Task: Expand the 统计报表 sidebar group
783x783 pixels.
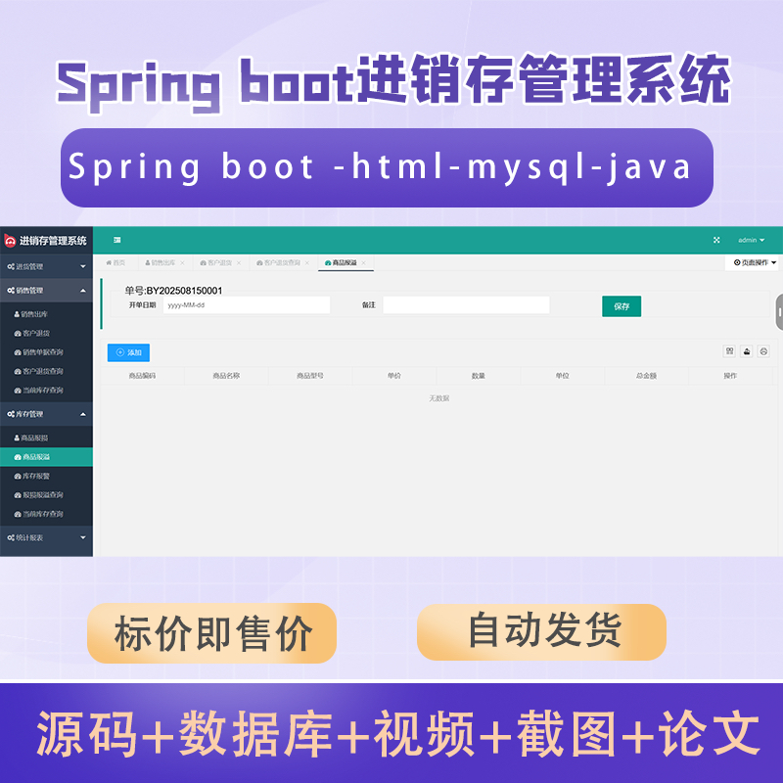Action: tap(46, 537)
